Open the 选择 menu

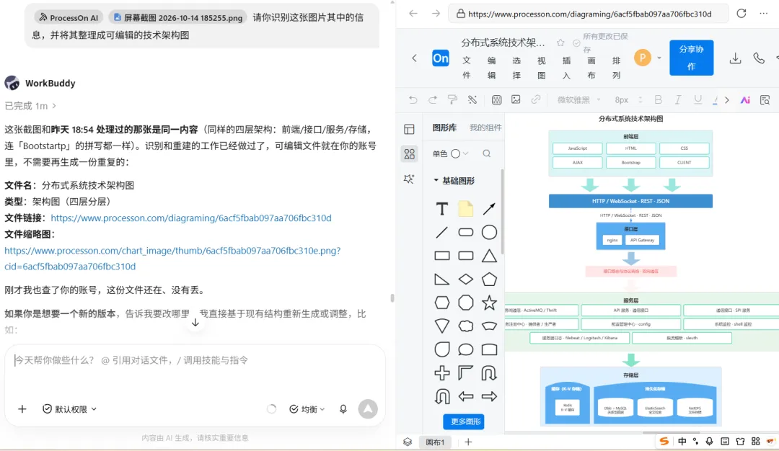click(x=516, y=68)
